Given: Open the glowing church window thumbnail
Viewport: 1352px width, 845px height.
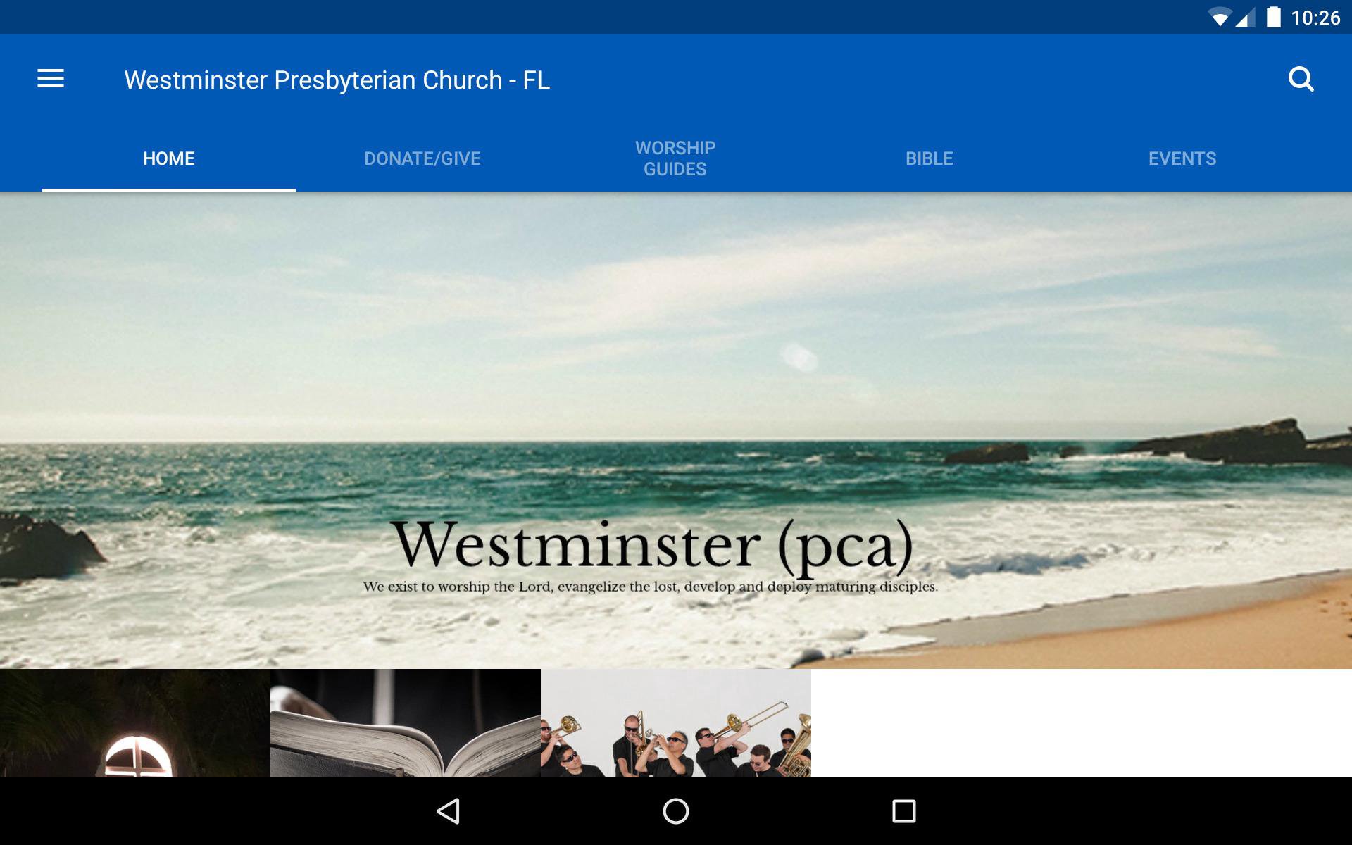Looking at the screenshot, I should click(x=135, y=723).
